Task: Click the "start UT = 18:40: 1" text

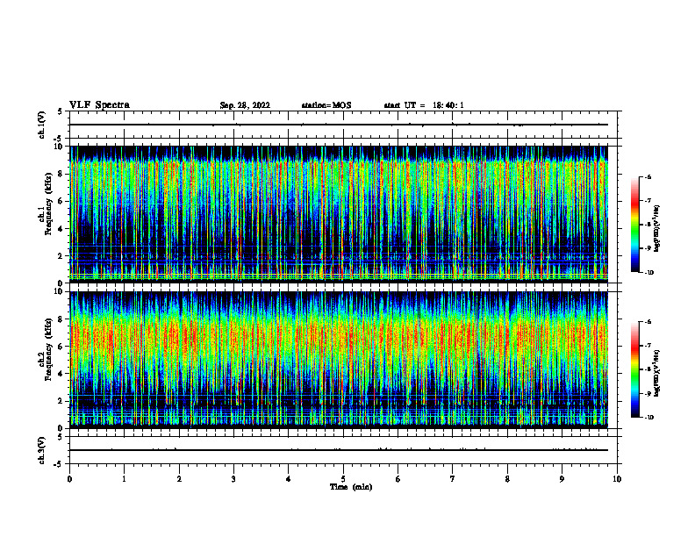Action: point(424,105)
